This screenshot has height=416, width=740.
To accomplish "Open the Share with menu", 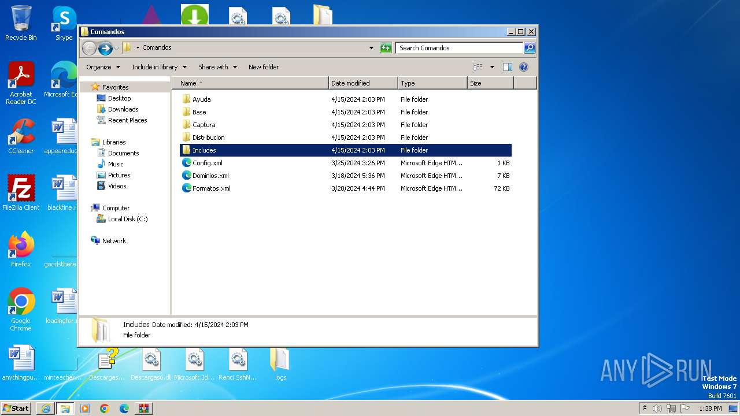I will pos(217,67).
